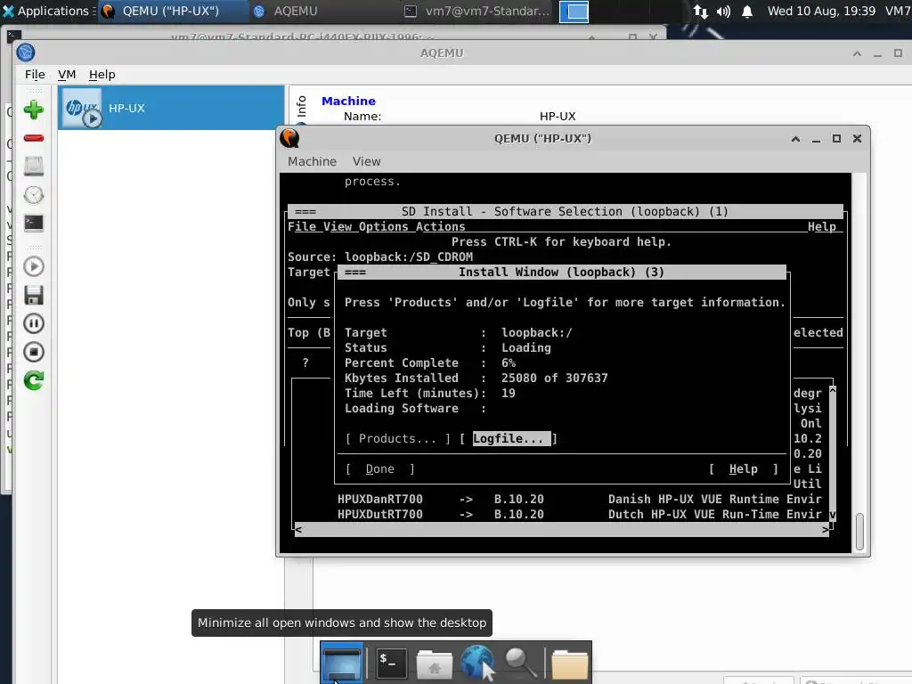Open the AQEMU VM menu

click(x=67, y=75)
